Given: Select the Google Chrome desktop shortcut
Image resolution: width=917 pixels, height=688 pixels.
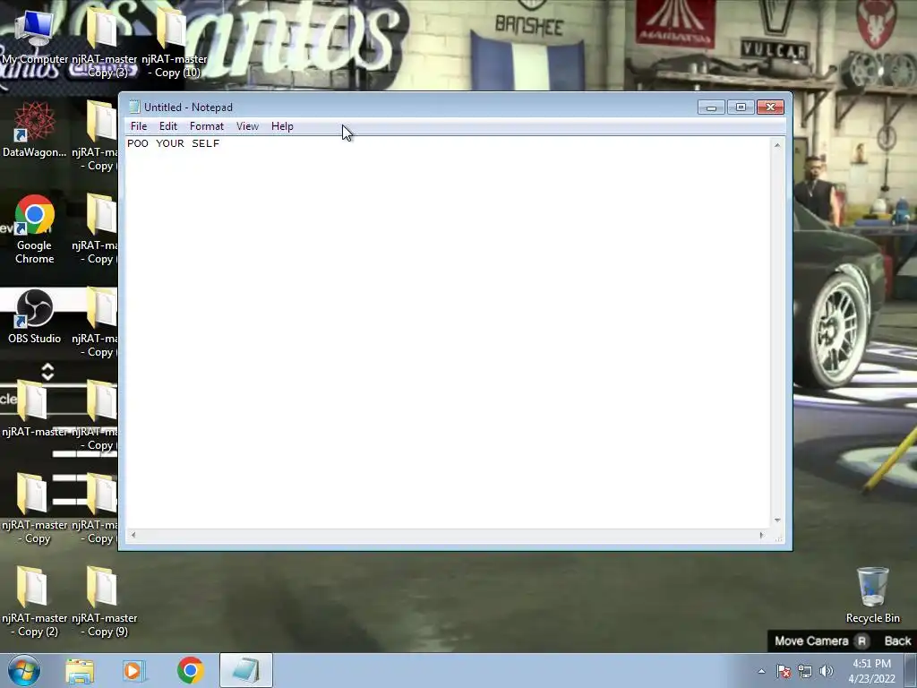Looking at the screenshot, I should (35, 229).
